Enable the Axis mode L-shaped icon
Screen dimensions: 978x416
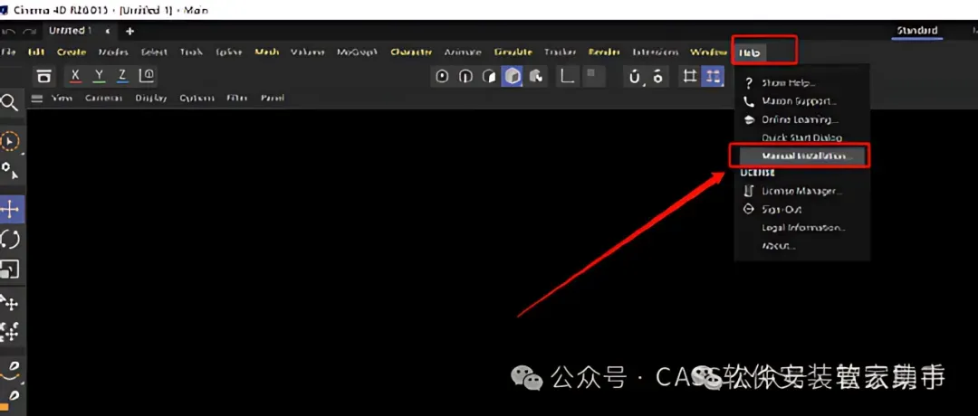(x=567, y=77)
